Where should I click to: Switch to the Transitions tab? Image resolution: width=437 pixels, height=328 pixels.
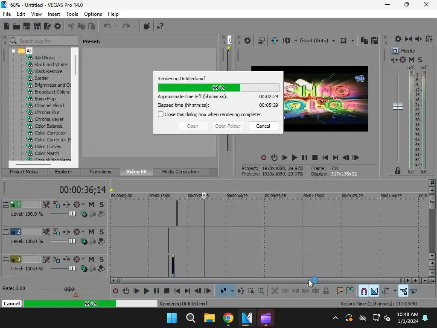point(100,172)
